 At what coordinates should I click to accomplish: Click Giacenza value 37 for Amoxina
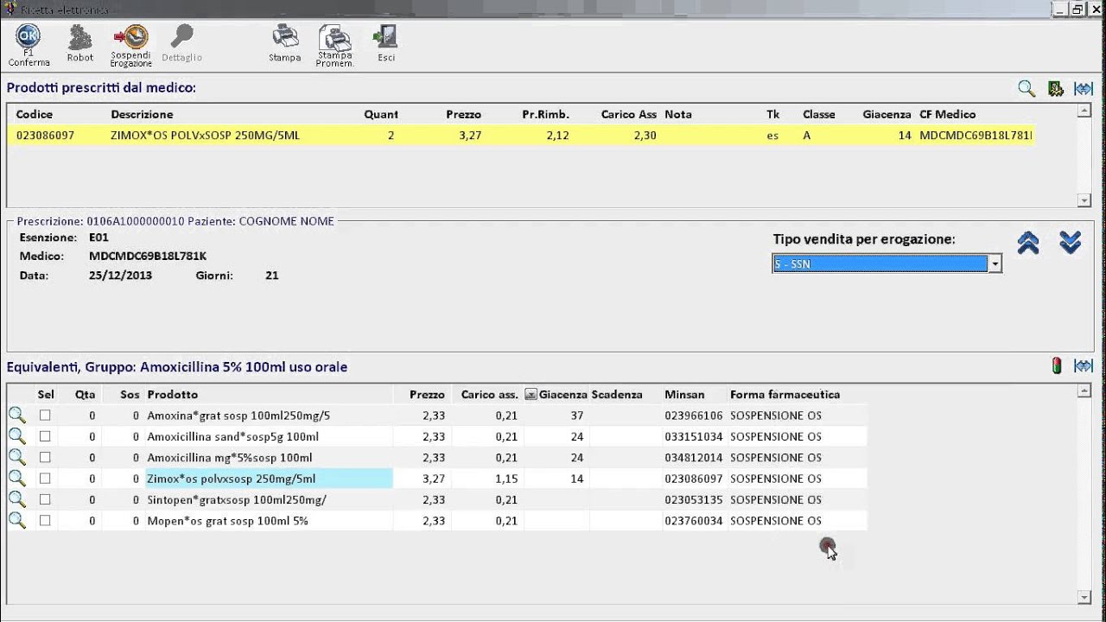pyautogui.click(x=576, y=416)
